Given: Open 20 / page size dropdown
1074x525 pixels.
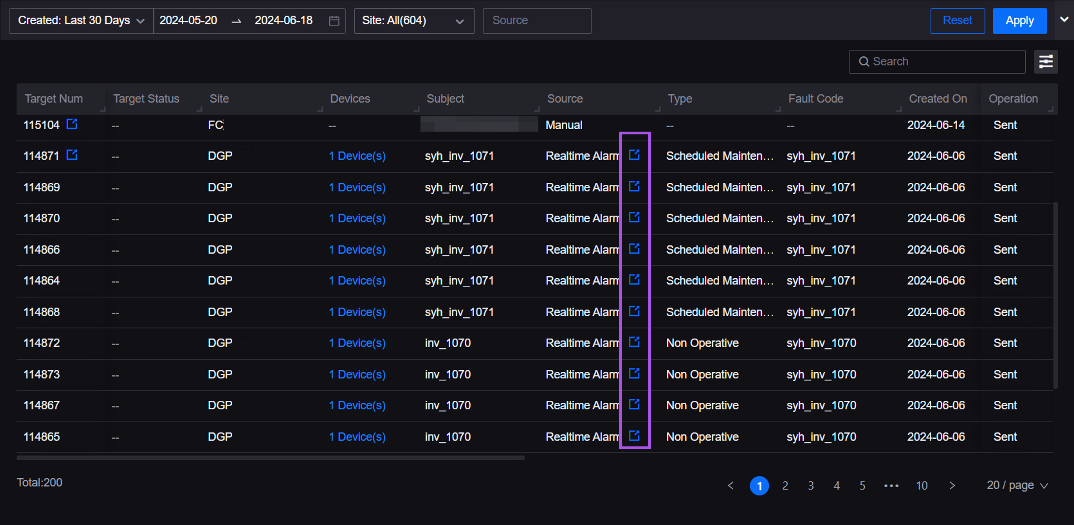Looking at the screenshot, I should [x=1017, y=485].
